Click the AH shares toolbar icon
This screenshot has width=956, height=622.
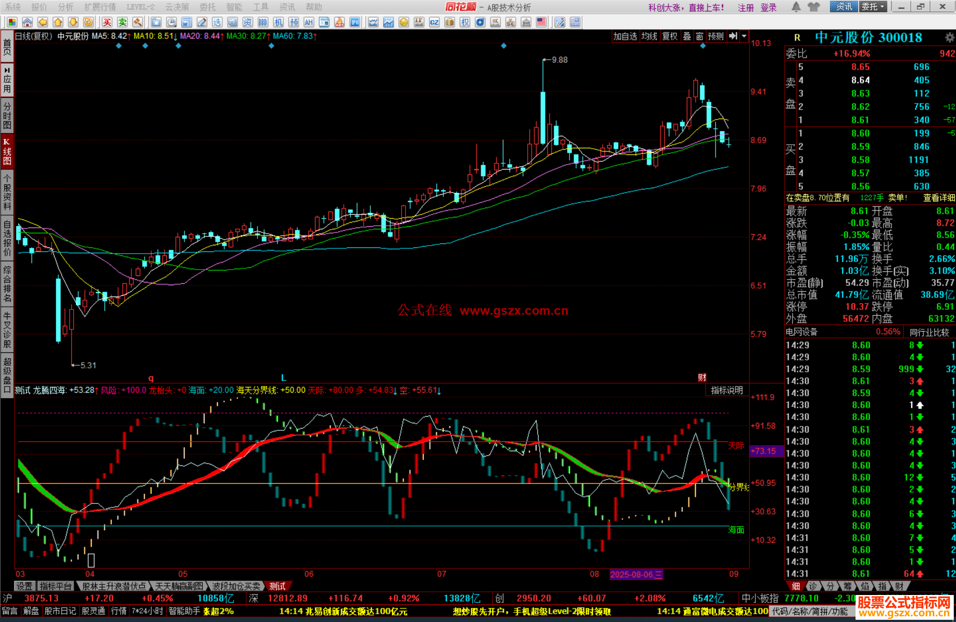coord(309,22)
